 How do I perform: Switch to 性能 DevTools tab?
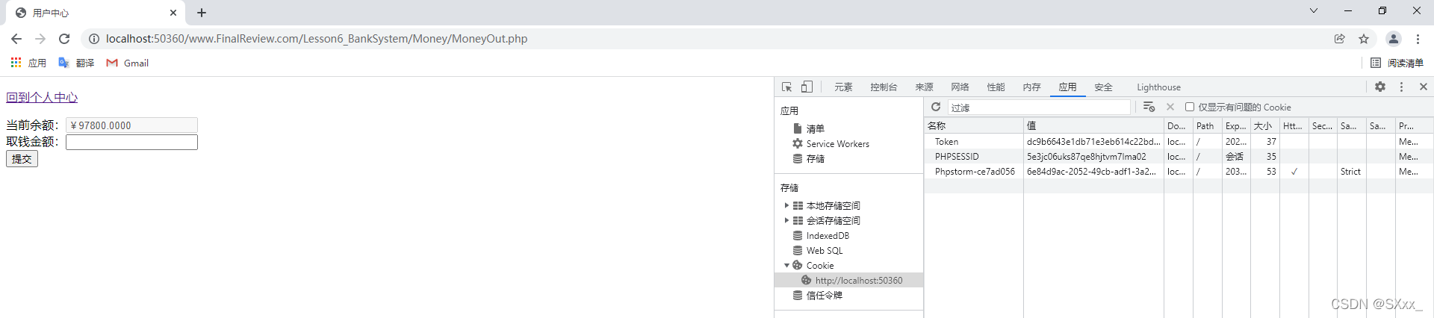point(996,87)
